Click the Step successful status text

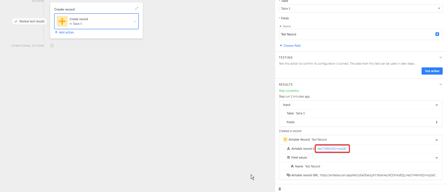289,91
